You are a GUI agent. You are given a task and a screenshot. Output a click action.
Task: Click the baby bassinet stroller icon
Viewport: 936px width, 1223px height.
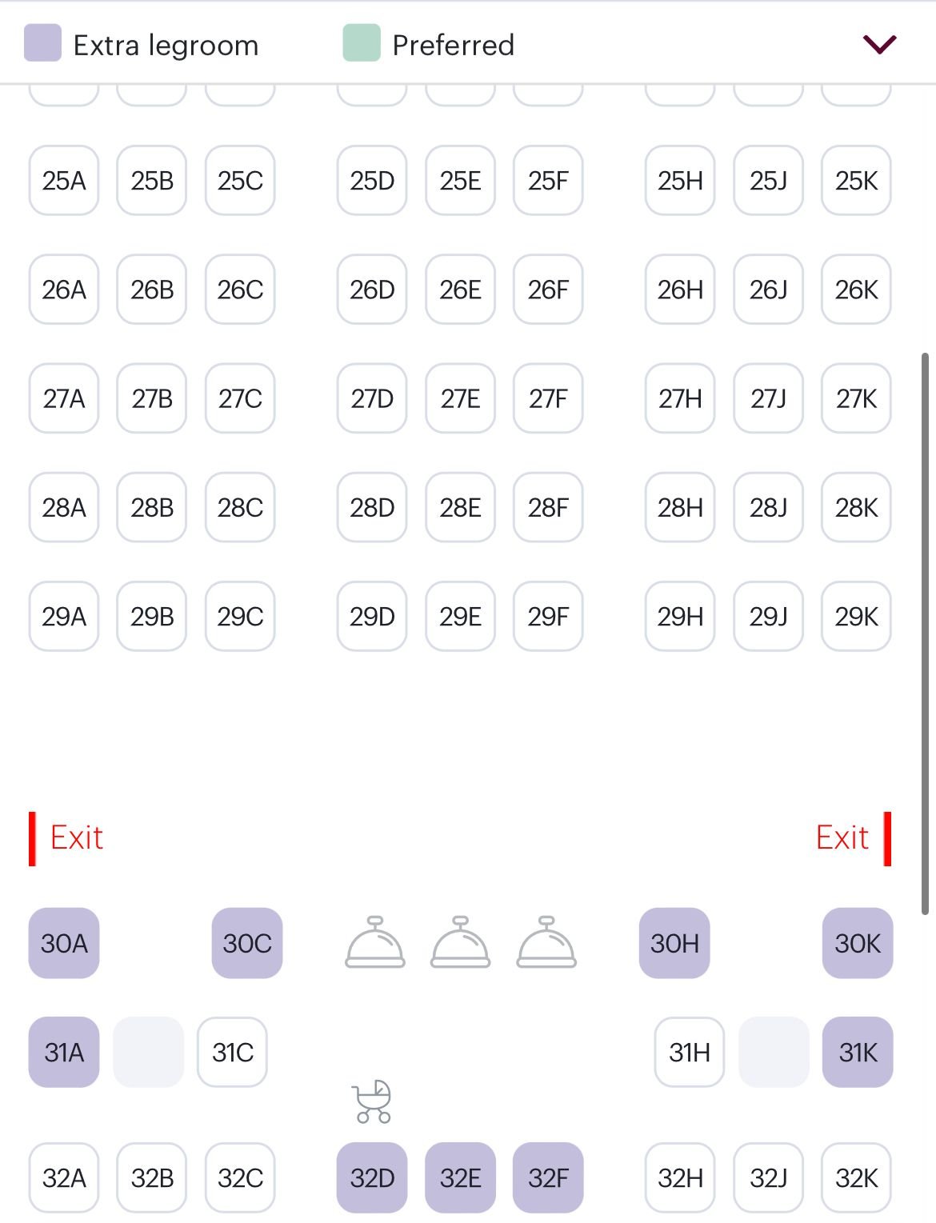click(372, 1101)
